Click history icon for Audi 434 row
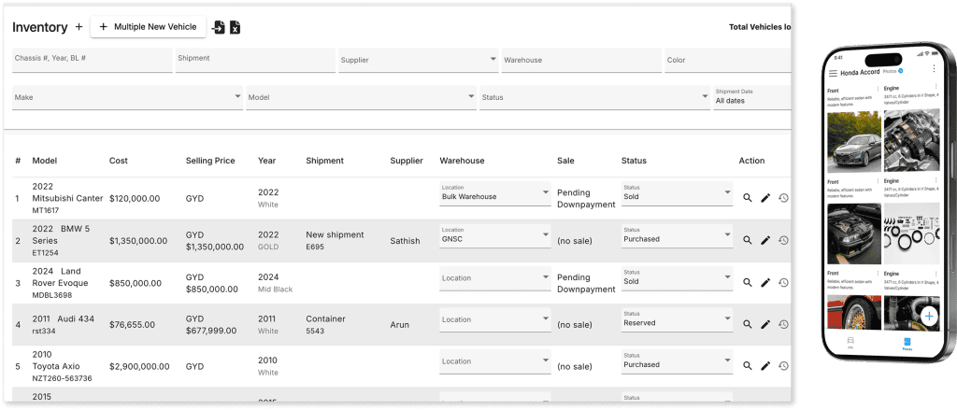The image size is (957, 410). 784,325
